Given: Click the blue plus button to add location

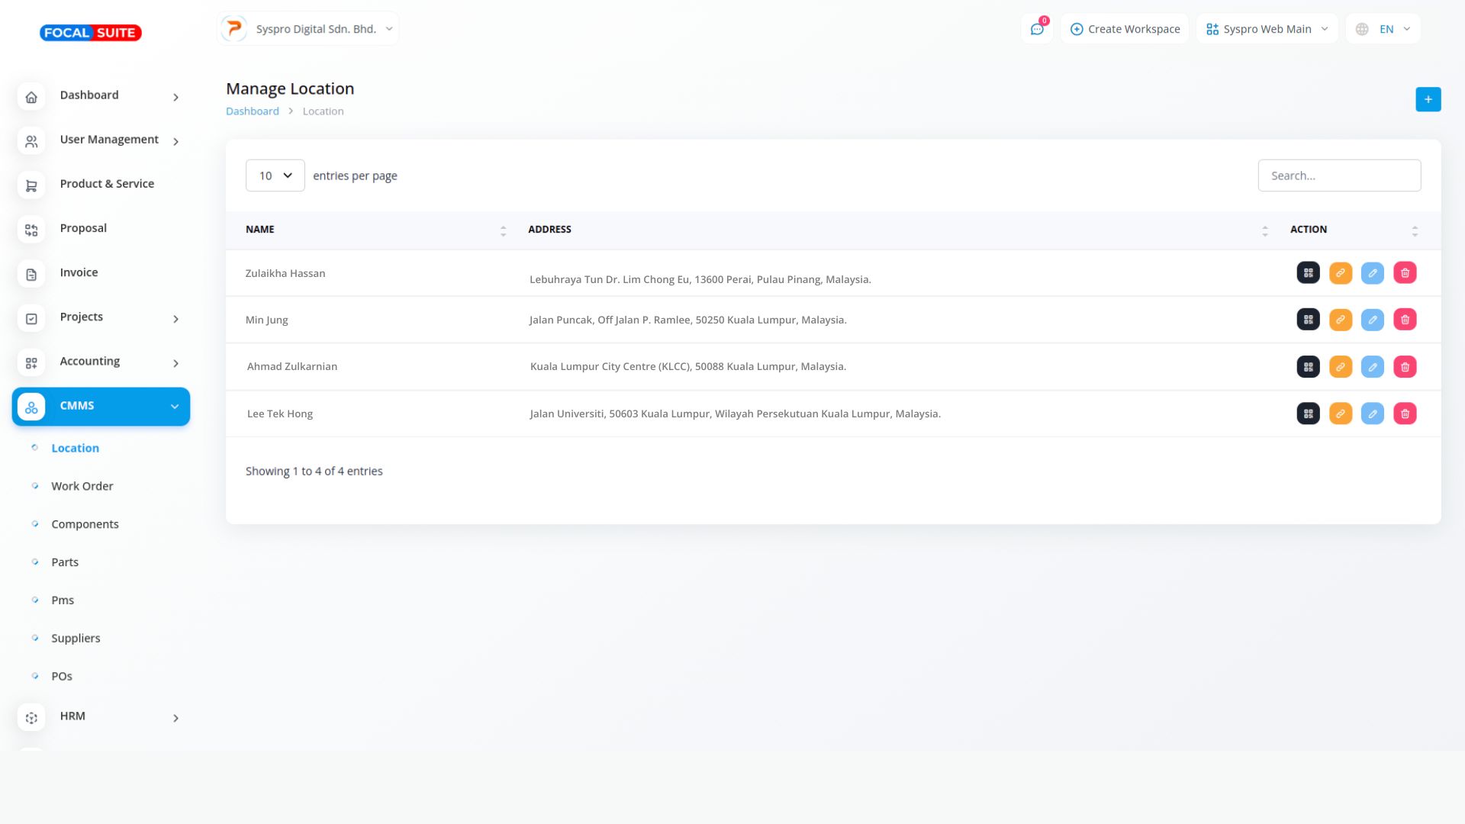Looking at the screenshot, I should pos(1428,99).
